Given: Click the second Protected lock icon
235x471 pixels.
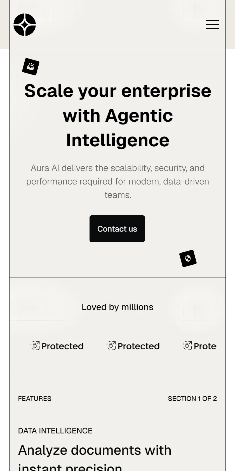Looking at the screenshot, I should click(x=111, y=346).
